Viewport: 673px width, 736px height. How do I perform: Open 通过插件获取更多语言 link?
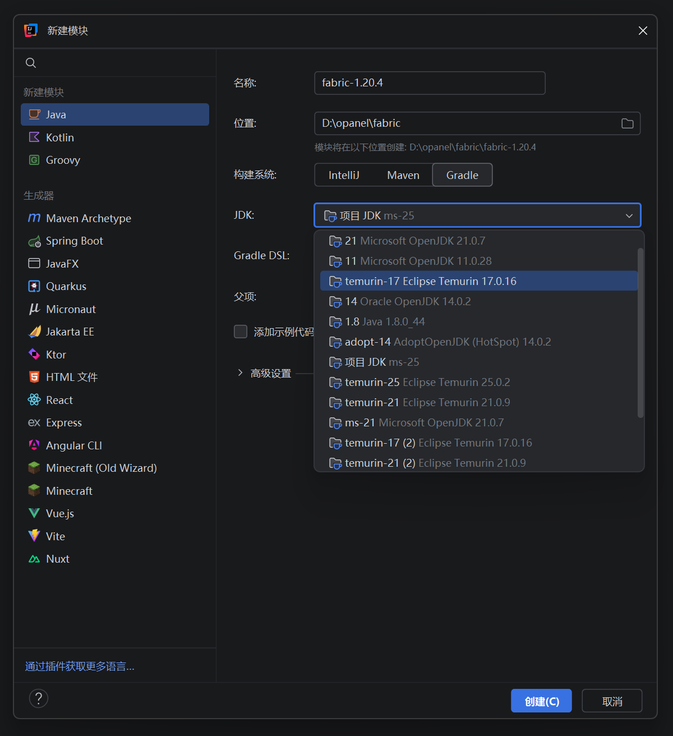click(80, 666)
